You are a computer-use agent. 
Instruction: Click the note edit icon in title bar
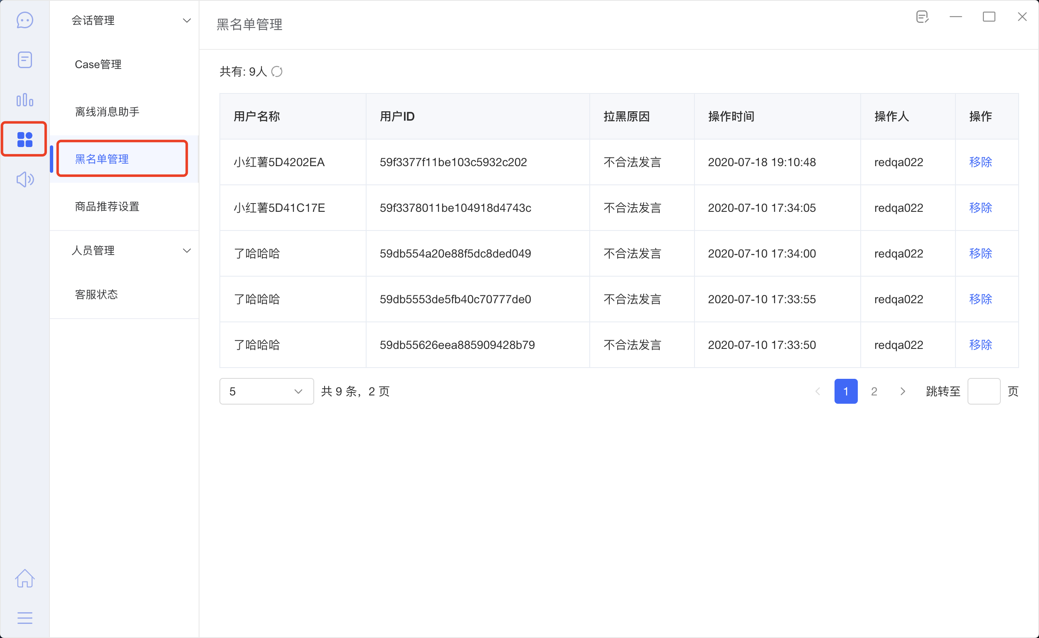922,17
